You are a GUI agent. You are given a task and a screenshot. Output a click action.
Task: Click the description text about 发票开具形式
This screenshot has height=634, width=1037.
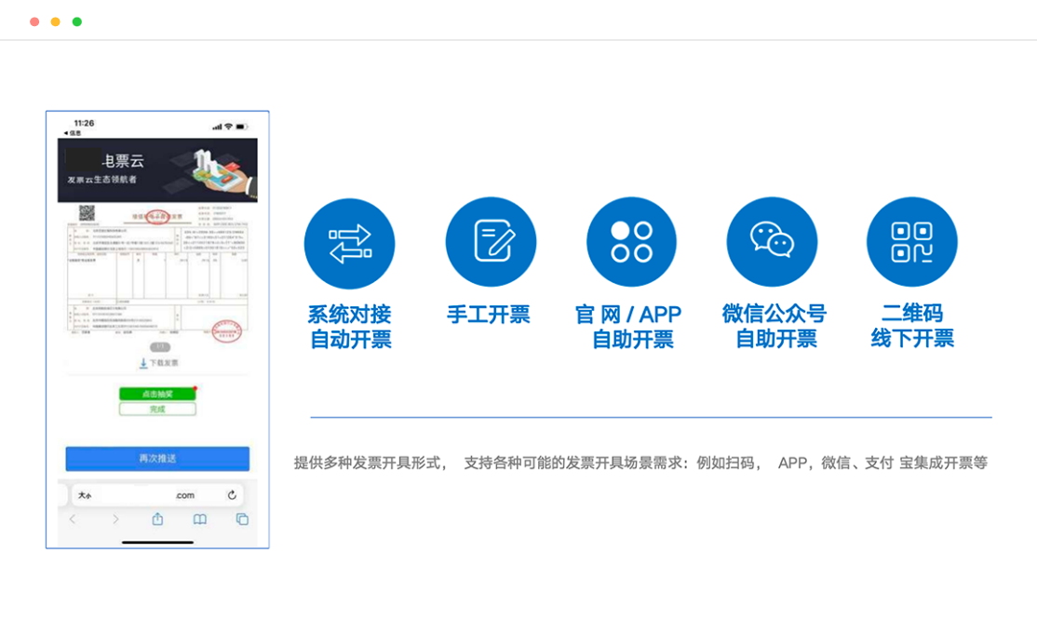640,463
